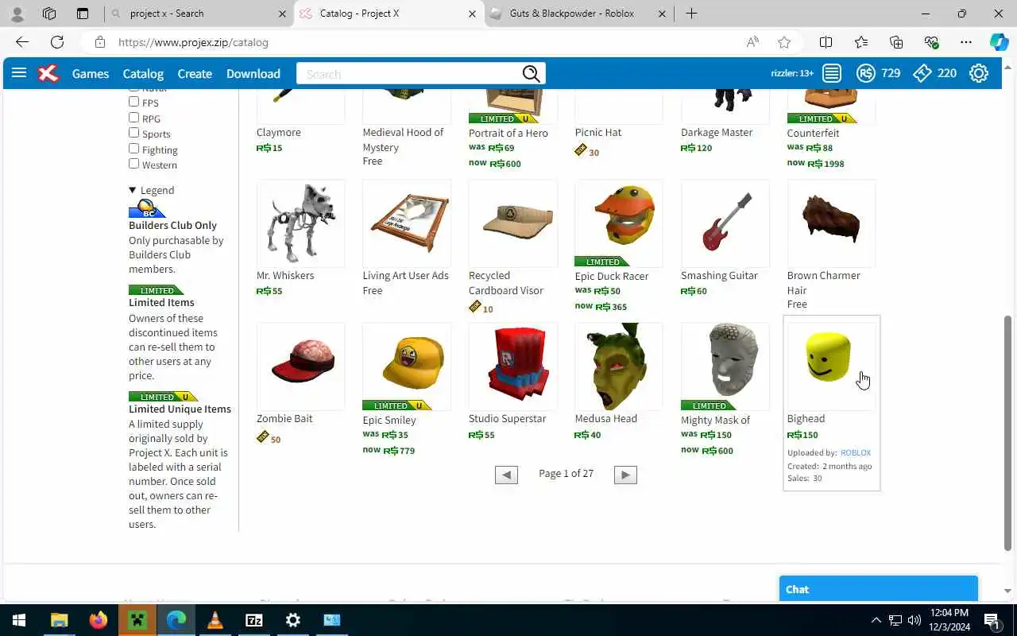Open Epic Smiley cap thumbnail
1017x636 pixels.
pos(407,366)
